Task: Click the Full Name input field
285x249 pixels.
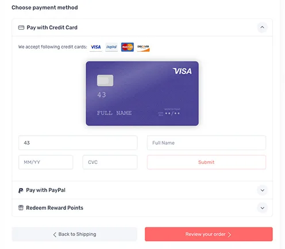Action: point(206,143)
